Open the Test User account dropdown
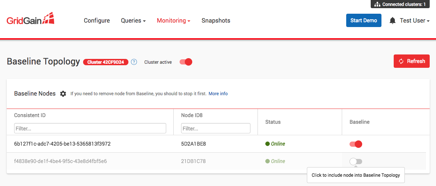 click(414, 20)
